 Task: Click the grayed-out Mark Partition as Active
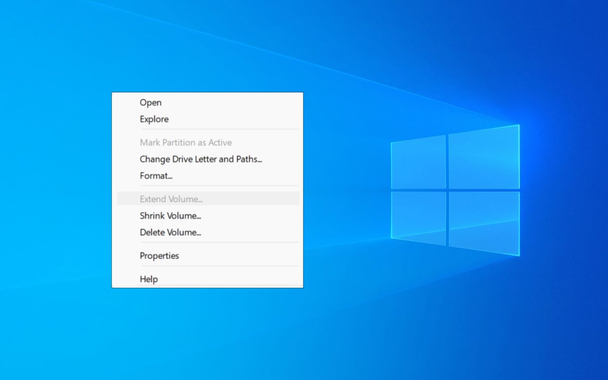[x=185, y=142]
